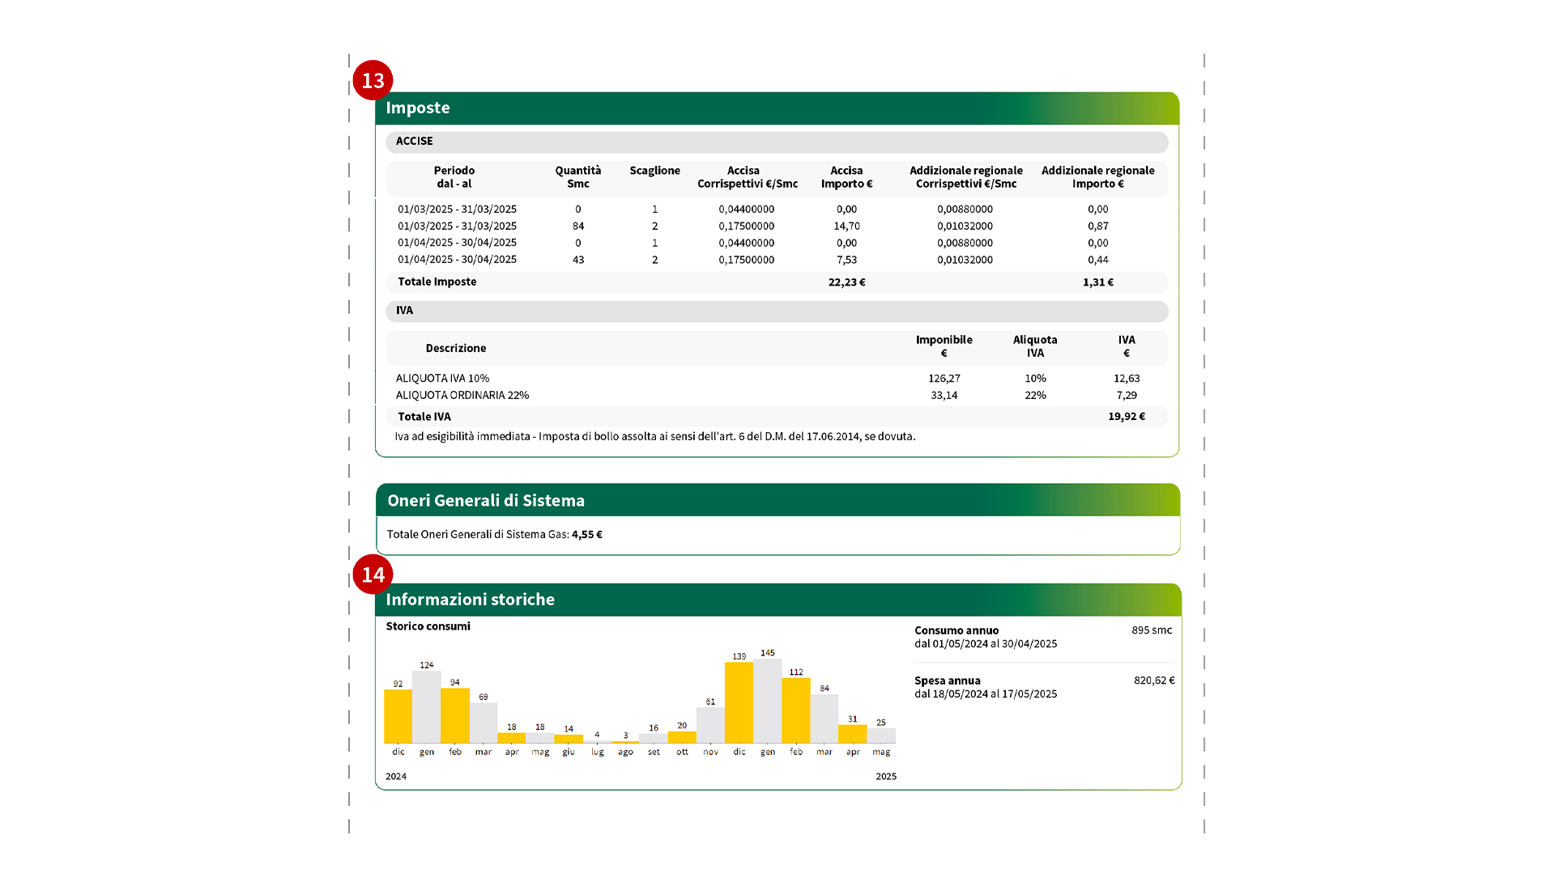Click the Storico consumi chart title

point(428,626)
